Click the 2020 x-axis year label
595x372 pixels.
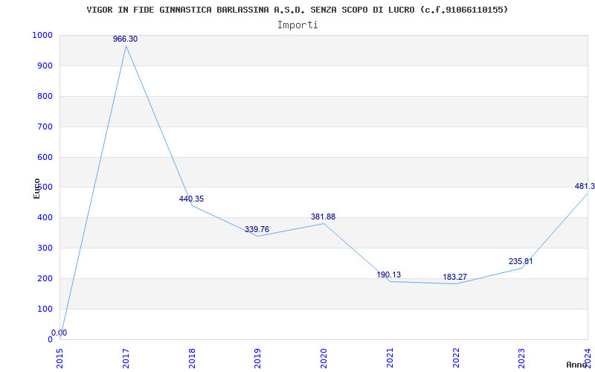click(324, 359)
